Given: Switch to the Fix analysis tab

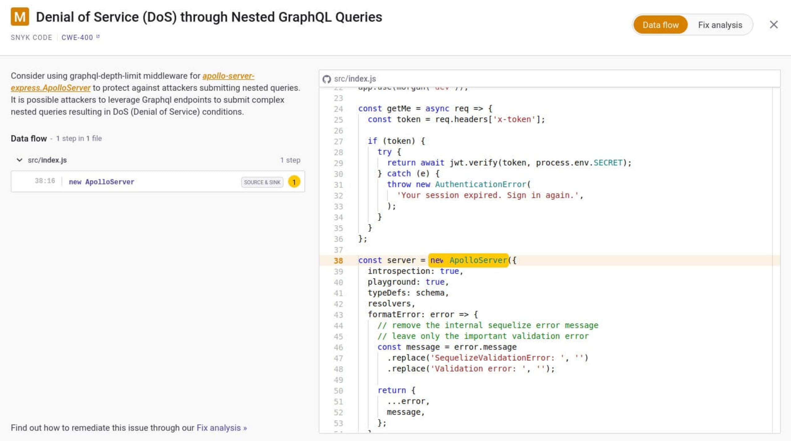Looking at the screenshot, I should 720,25.
